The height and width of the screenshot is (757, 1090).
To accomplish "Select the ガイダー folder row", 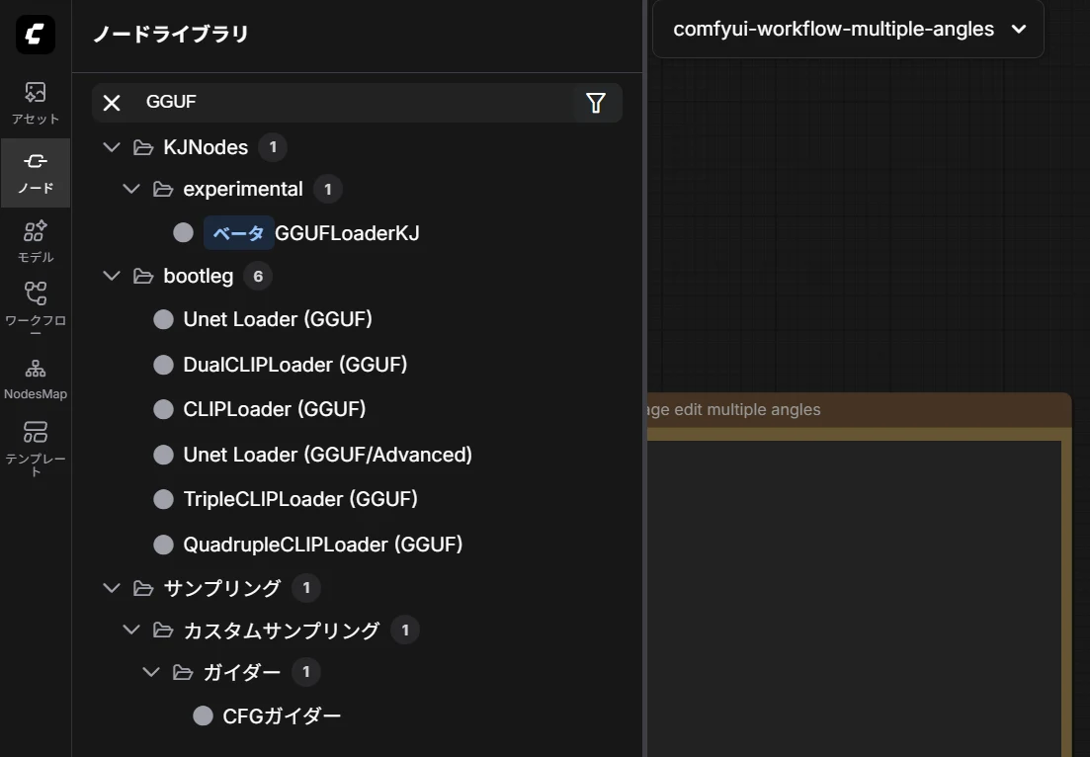I will tap(358, 672).
